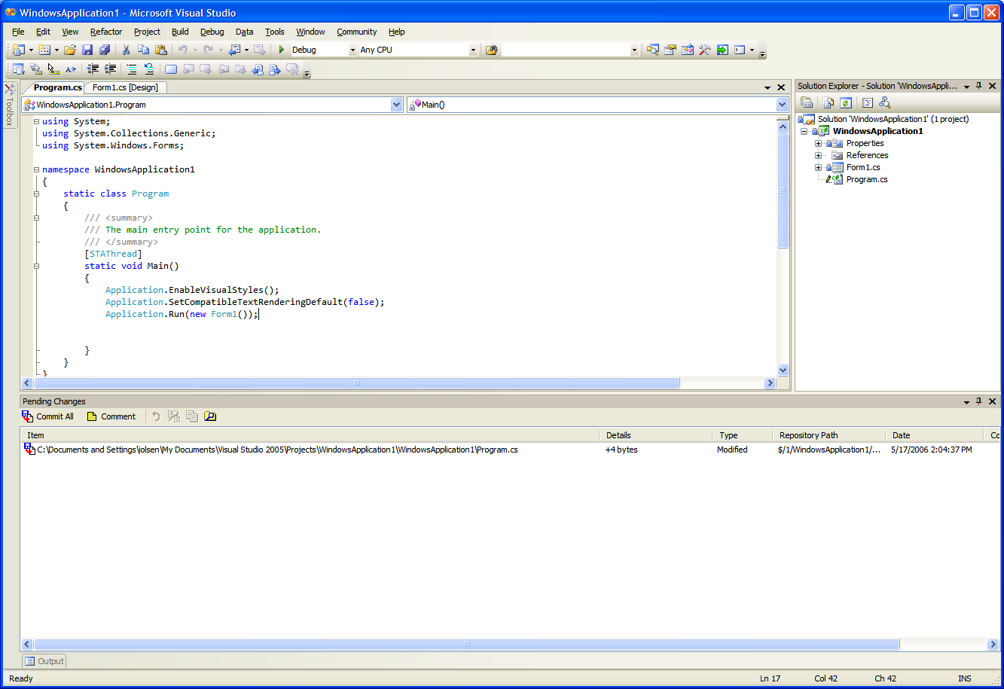
Task: Expand the Form1.cs node
Action: point(818,167)
